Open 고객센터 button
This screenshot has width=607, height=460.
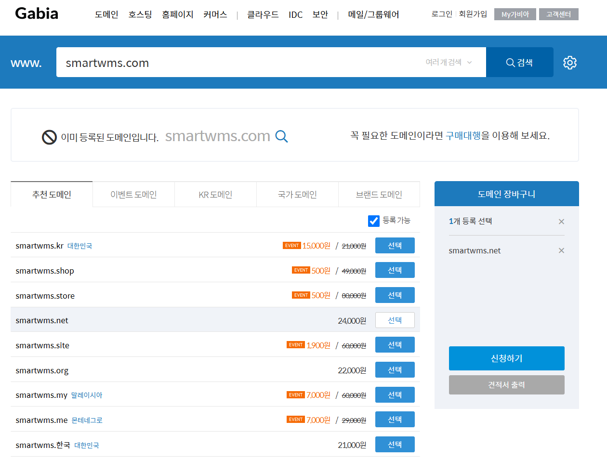point(559,14)
